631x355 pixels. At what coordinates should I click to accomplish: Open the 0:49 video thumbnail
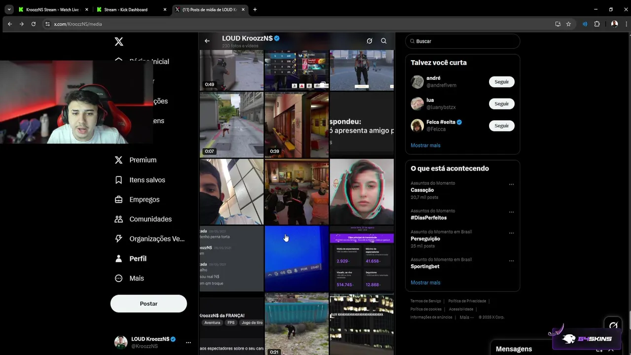point(231,70)
